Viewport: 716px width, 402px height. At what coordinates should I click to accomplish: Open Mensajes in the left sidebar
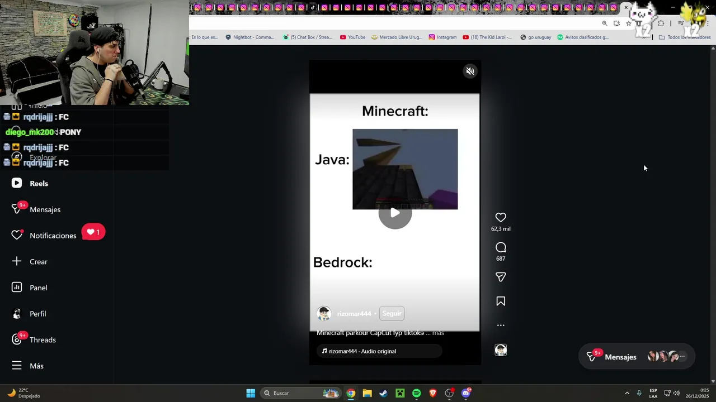45,209
